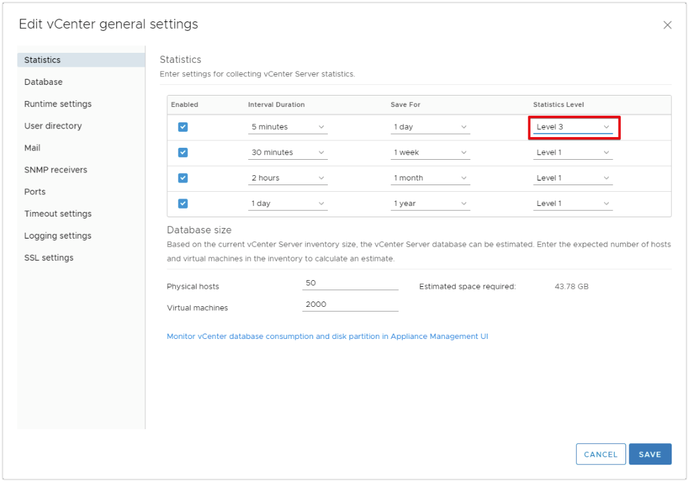Click the Estimated space required label
This screenshot has height=482, width=689.
coord(468,286)
